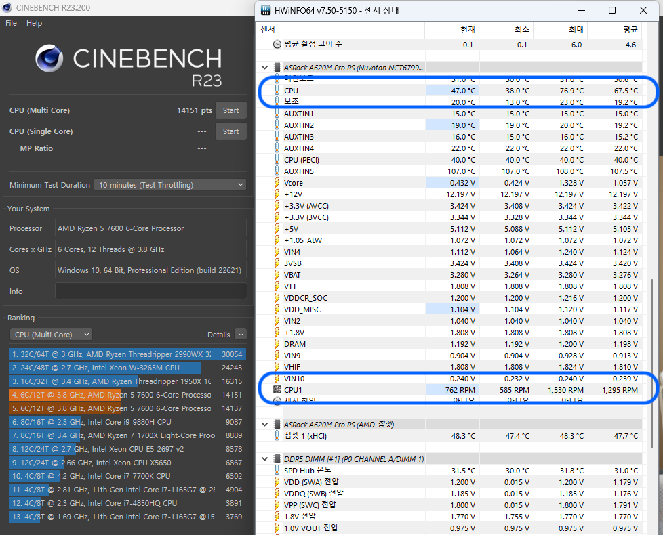Collapse the DDR5 DIMM #1 sensor group
The height and width of the screenshot is (535, 663).
[264, 459]
